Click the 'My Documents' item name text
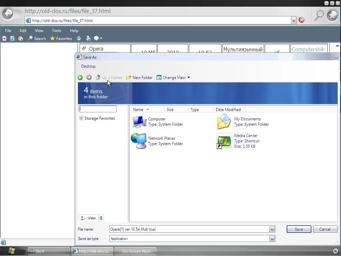Image resolution: width=341 pixels, height=256 pixels. (x=247, y=119)
